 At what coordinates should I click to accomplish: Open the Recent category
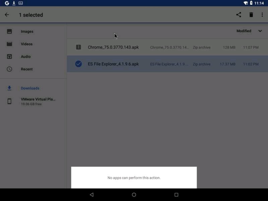pyautogui.click(x=27, y=69)
